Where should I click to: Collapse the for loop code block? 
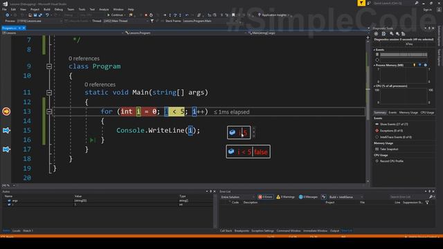coord(49,111)
